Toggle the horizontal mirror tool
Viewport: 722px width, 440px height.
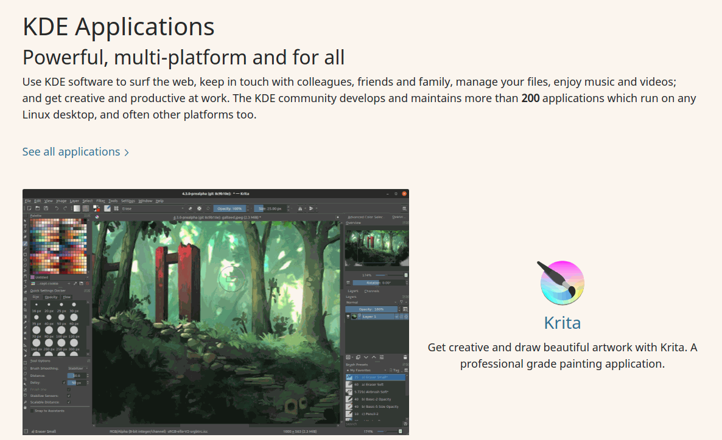pyautogui.click(x=300, y=208)
